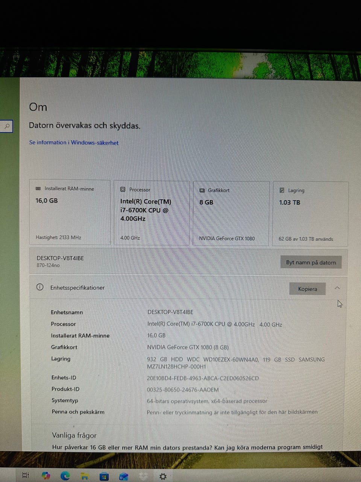Click 'NVIDIA GeForce GTX 1080 (8 GB)' in specifications
The image size is (361, 482).
pos(188,347)
